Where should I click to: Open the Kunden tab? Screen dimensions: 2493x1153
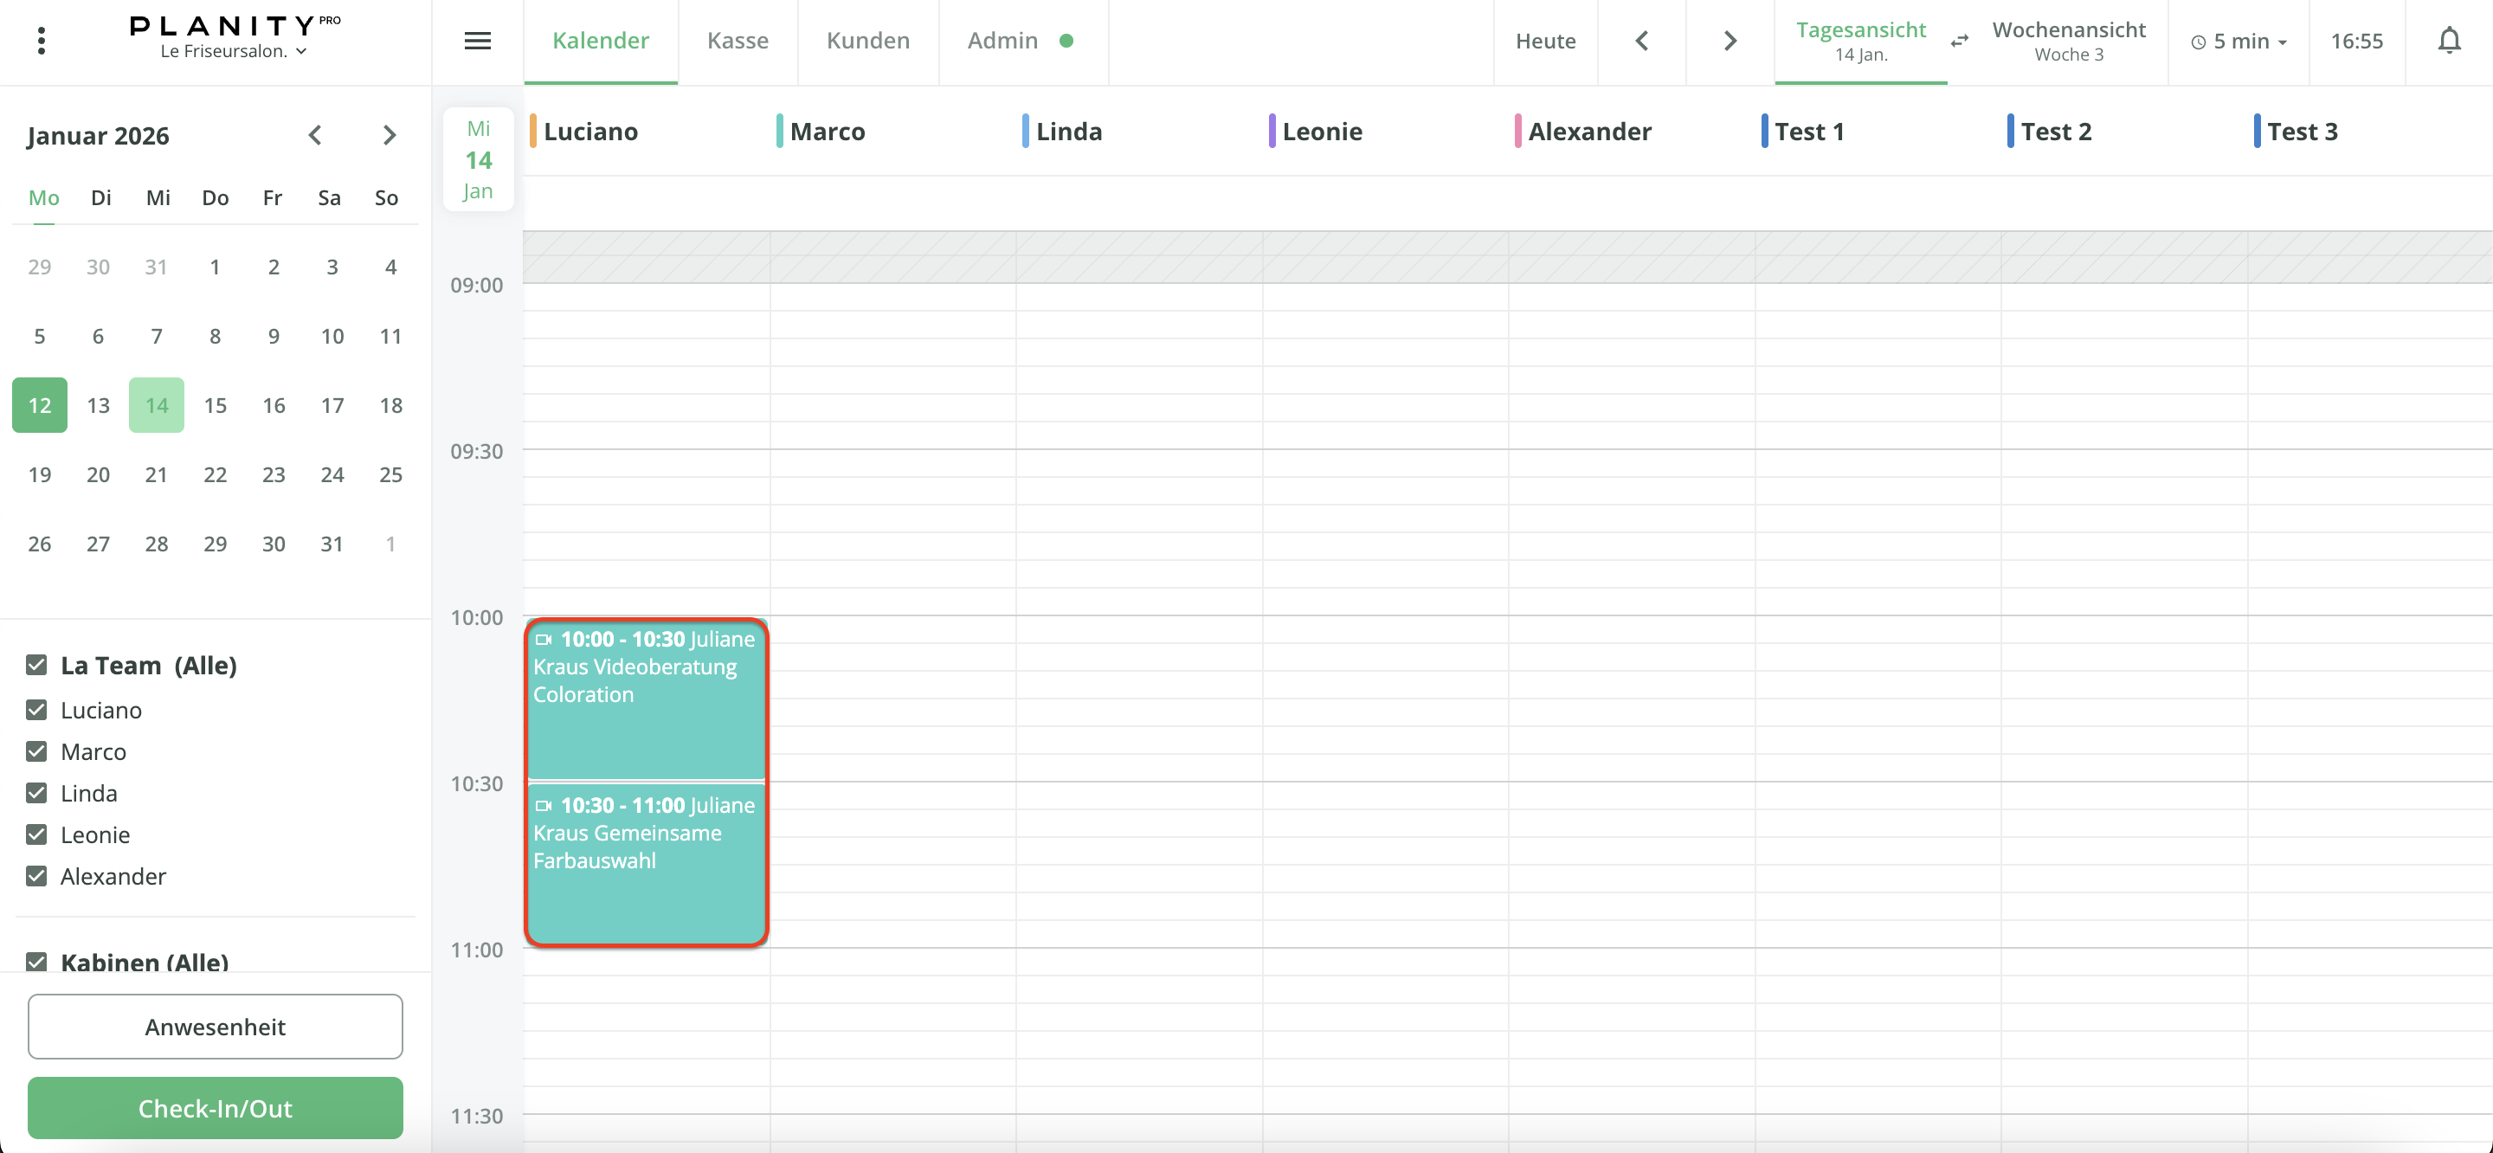pos(867,41)
